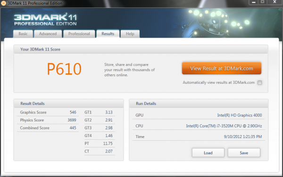Click the Combined Score label

(34, 128)
